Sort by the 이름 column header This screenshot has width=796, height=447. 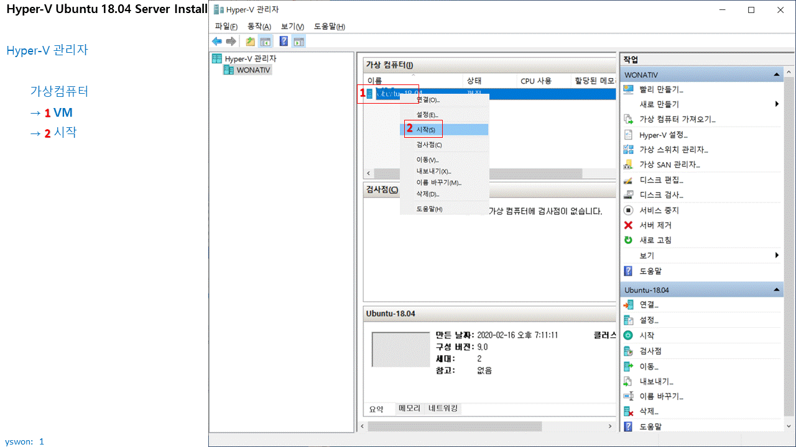click(x=413, y=81)
